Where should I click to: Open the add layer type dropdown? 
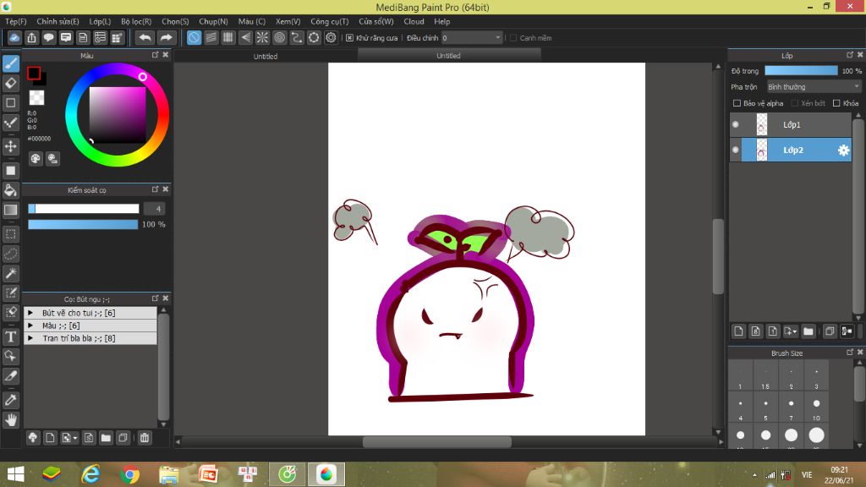point(791,331)
